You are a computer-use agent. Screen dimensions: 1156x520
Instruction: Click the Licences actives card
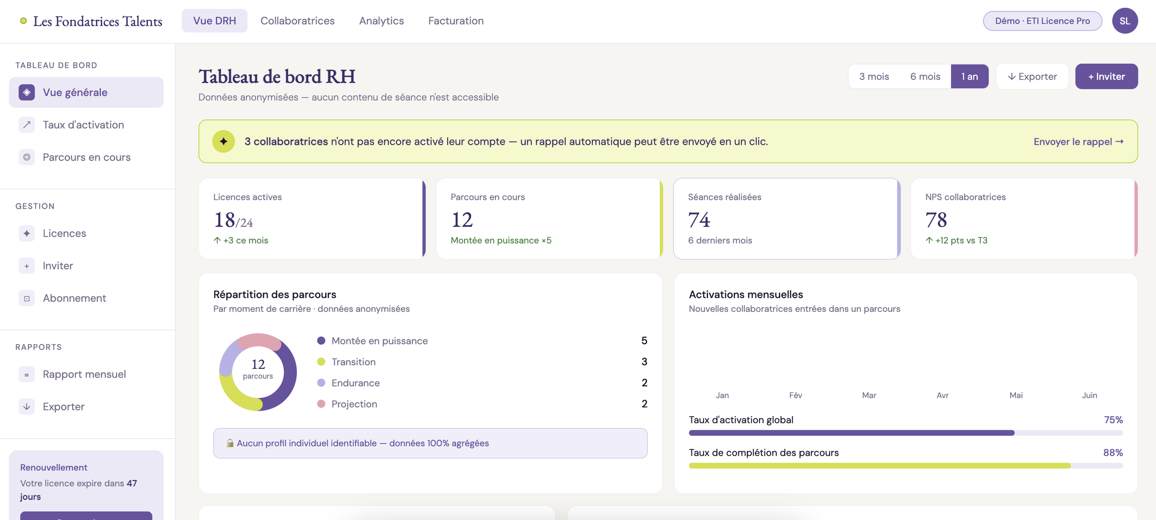point(312,219)
